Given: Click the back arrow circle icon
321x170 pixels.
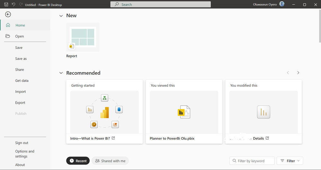Looking at the screenshot, I should click(x=8, y=14).
